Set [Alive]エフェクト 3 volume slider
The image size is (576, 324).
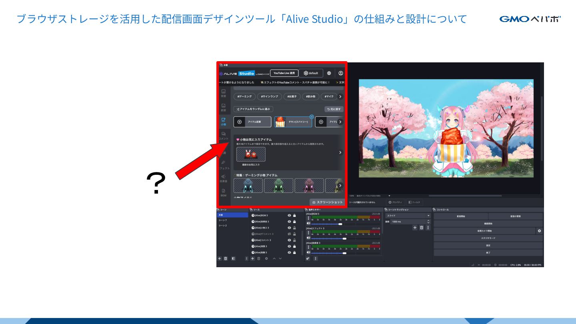pos(346,238)
